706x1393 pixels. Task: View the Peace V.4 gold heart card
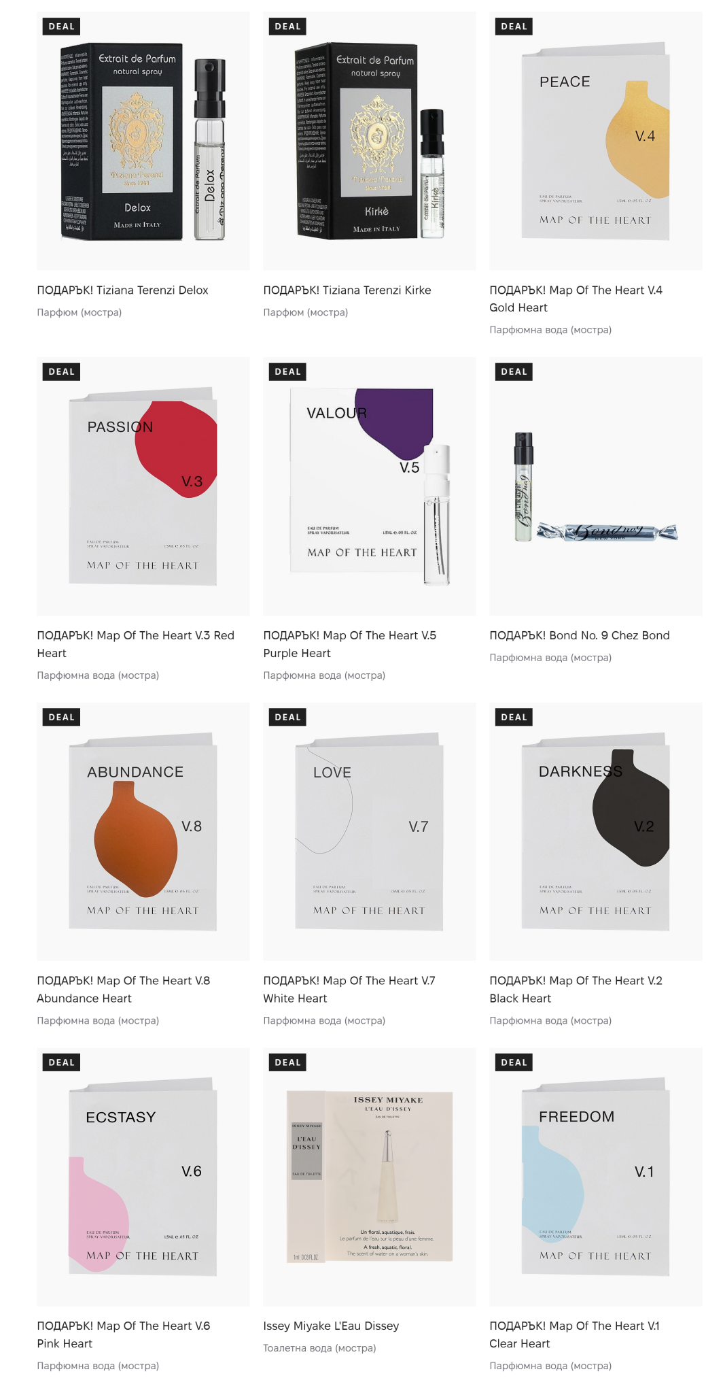click(595, 143)
